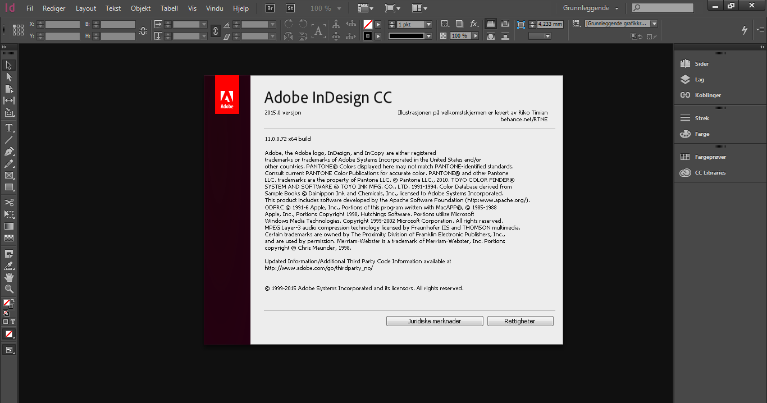Open the Grunnleggende workspace switcher

tap(591, 8)
